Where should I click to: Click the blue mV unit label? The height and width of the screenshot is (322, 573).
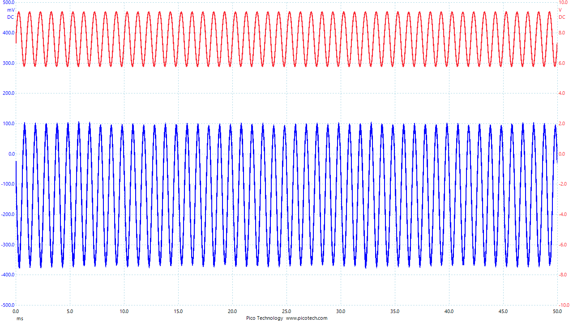pyautogui.click(x=11, y=10)
